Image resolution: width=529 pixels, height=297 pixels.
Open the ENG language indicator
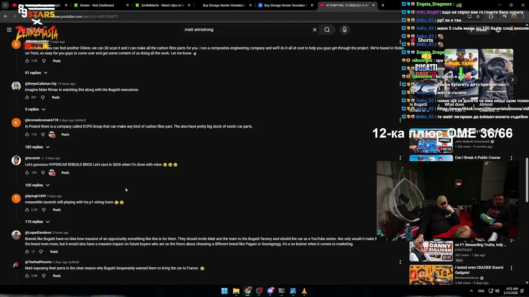(481, 291)
